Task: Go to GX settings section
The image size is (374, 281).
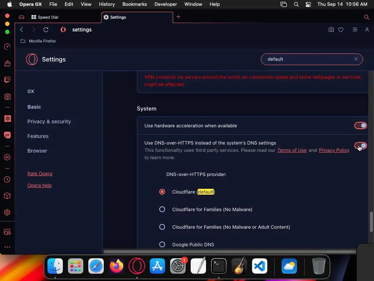Action: pyautogui.click(x=31, y=91)
